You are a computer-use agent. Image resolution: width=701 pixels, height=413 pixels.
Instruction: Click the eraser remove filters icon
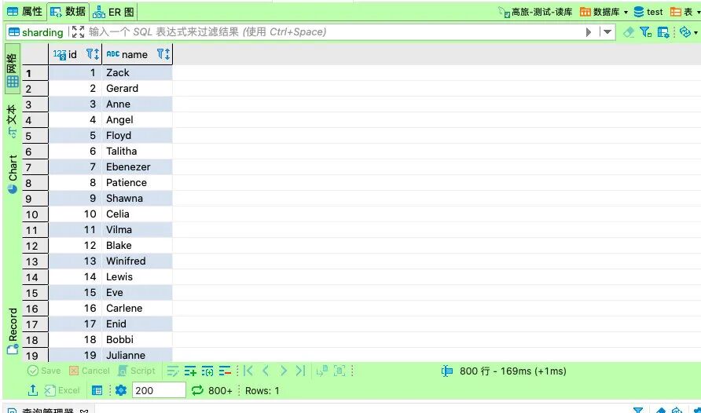point(628,32)
